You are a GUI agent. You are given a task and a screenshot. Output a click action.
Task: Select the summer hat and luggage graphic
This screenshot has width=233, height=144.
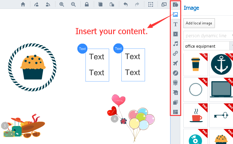tap(25, 126)
